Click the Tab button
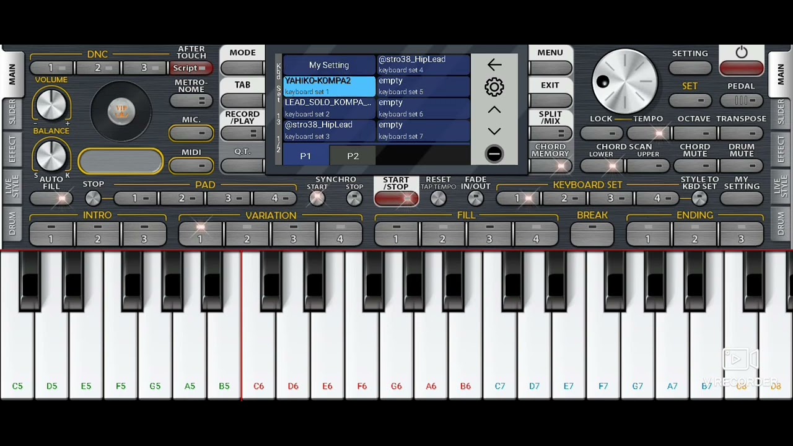The image size is (793, 446). tap(242, 100)
